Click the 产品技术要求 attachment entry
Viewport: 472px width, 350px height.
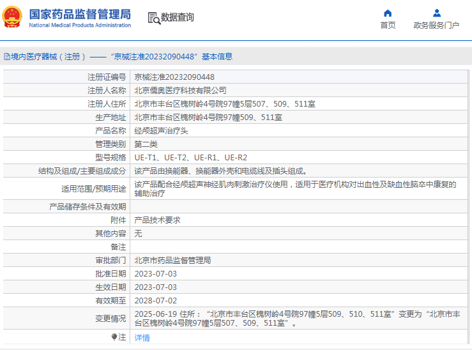pyautogui.click(x=157, y=220)
